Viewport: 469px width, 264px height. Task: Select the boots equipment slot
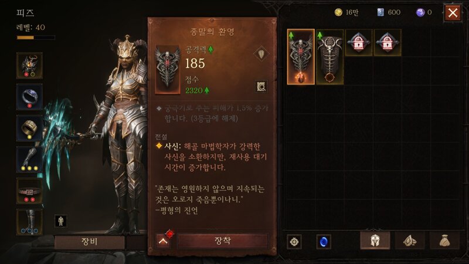29,222
